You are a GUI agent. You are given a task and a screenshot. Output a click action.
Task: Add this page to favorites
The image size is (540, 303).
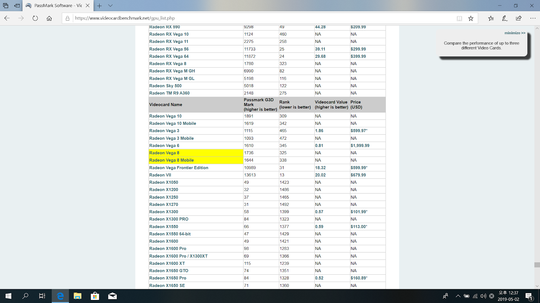(x=471, y=19)
